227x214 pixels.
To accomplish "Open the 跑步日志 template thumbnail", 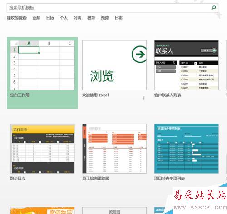I will point(42,149).
